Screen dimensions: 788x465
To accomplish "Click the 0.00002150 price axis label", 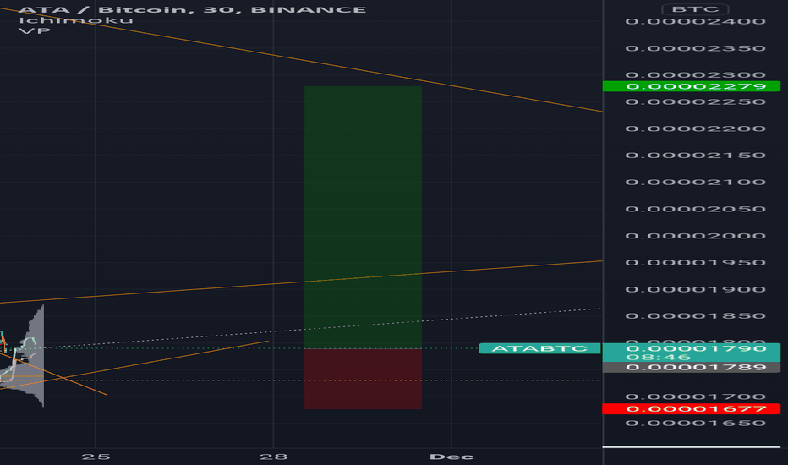I will coord(696,156).
